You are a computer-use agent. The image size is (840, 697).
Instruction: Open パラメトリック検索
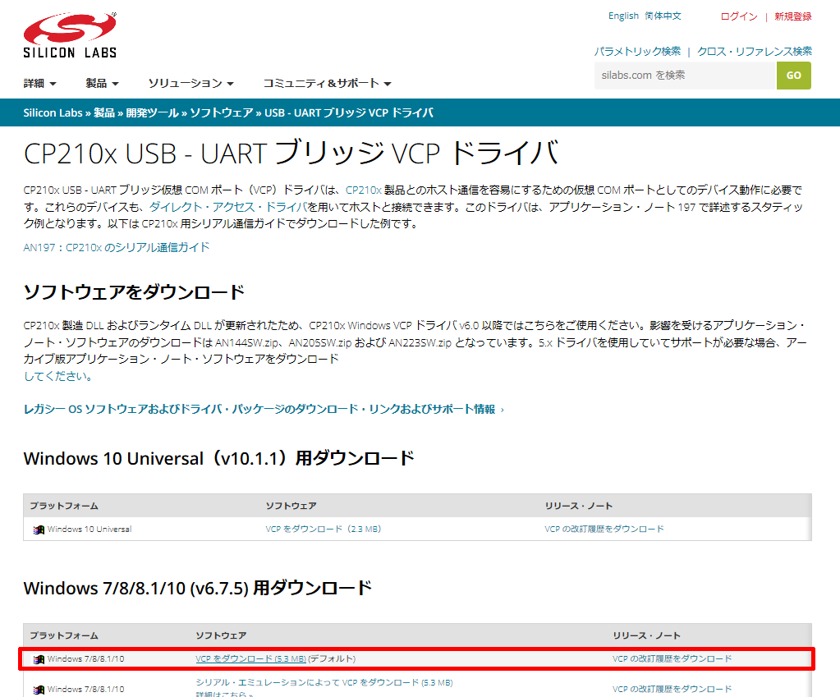click(x=637, y=52)
